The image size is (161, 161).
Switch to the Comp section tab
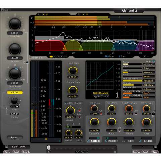pos(95,141)
